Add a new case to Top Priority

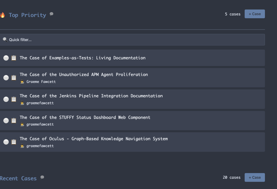[x=254, y=14]
